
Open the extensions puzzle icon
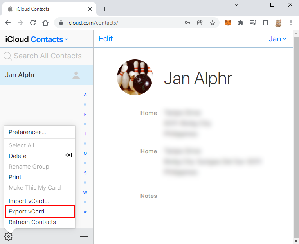point(241,23)
